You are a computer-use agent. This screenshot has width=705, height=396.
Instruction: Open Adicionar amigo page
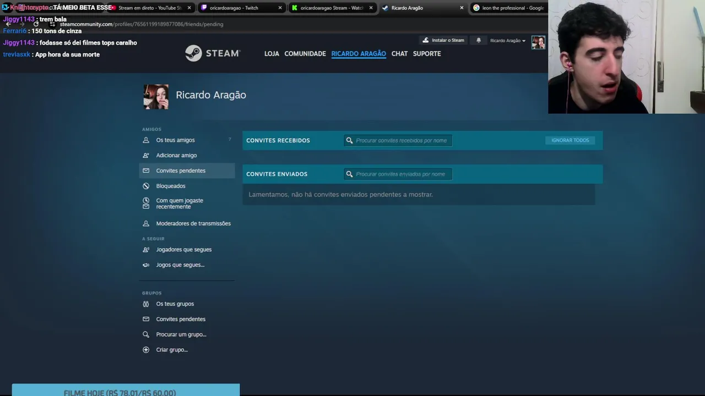coord(176,156)
